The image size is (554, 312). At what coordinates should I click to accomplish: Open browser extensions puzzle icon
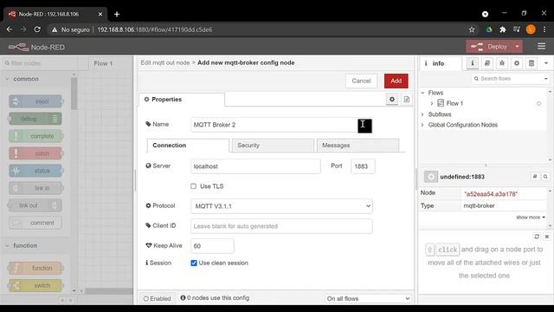(502, 29)
